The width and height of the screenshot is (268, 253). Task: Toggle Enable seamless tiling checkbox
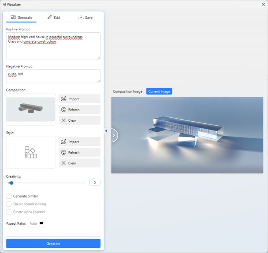coord(9,204)
